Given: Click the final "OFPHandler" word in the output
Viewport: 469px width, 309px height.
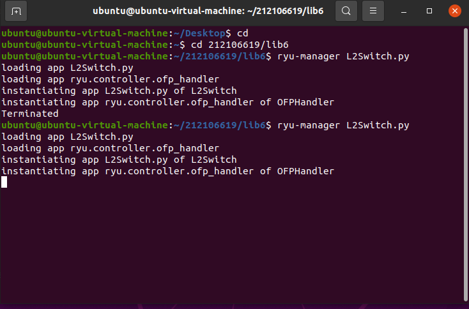Looking at the screenshot, I should [x=305, y=171].
